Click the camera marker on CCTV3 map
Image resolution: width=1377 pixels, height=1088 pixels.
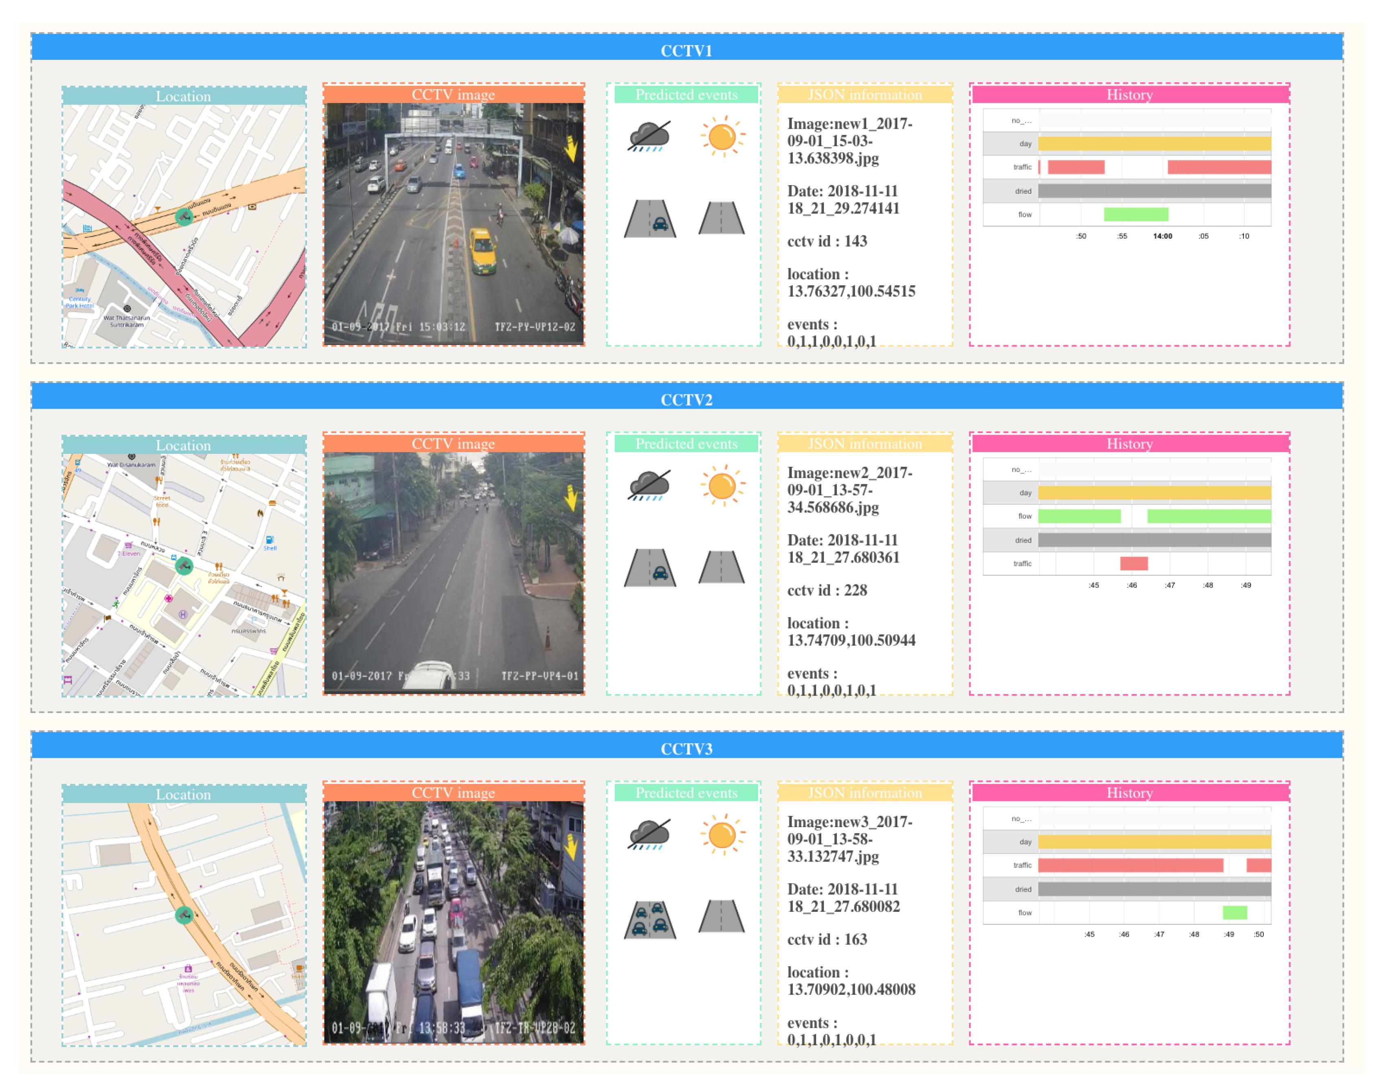[x=184, y=915]
